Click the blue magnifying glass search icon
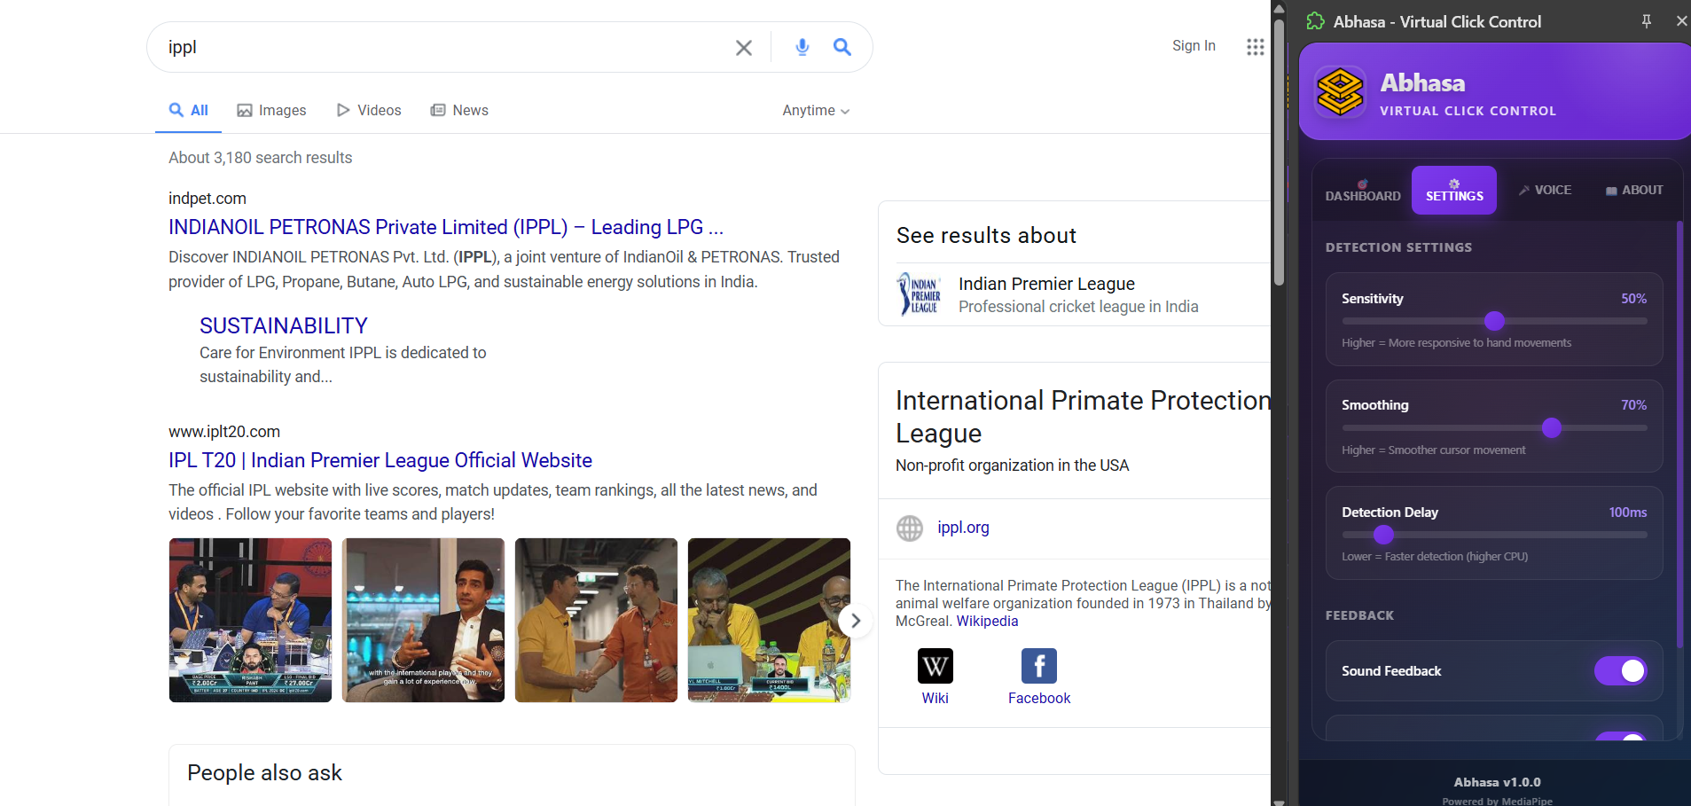 842,47
